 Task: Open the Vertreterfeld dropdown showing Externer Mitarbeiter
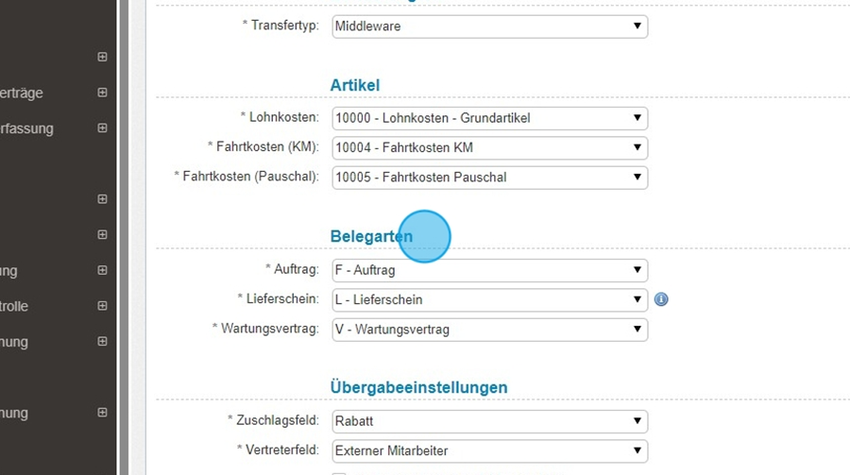489,450
